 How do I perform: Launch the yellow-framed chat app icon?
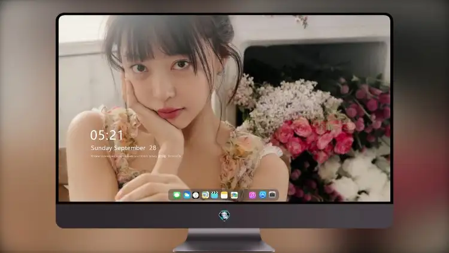[x=205, y=195]
